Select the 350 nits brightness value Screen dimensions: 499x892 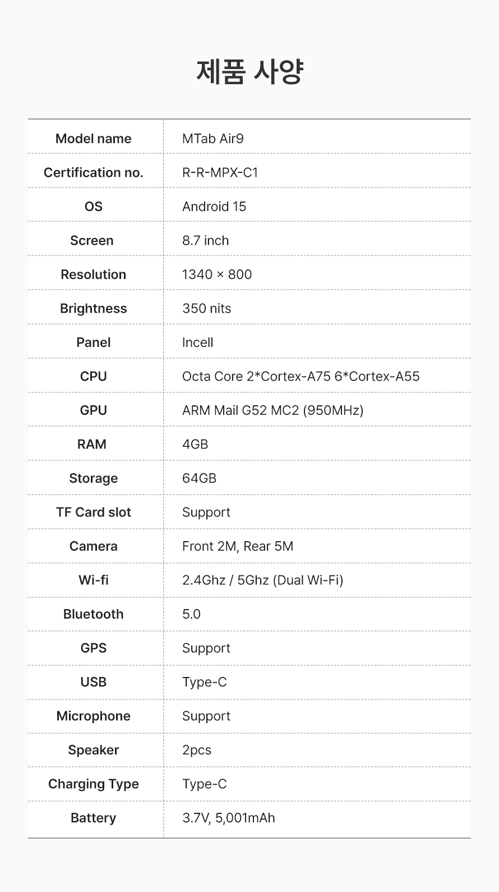click(x=207, y=308)
